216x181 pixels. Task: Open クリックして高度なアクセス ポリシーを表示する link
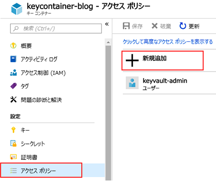click(x=168, y=42)
